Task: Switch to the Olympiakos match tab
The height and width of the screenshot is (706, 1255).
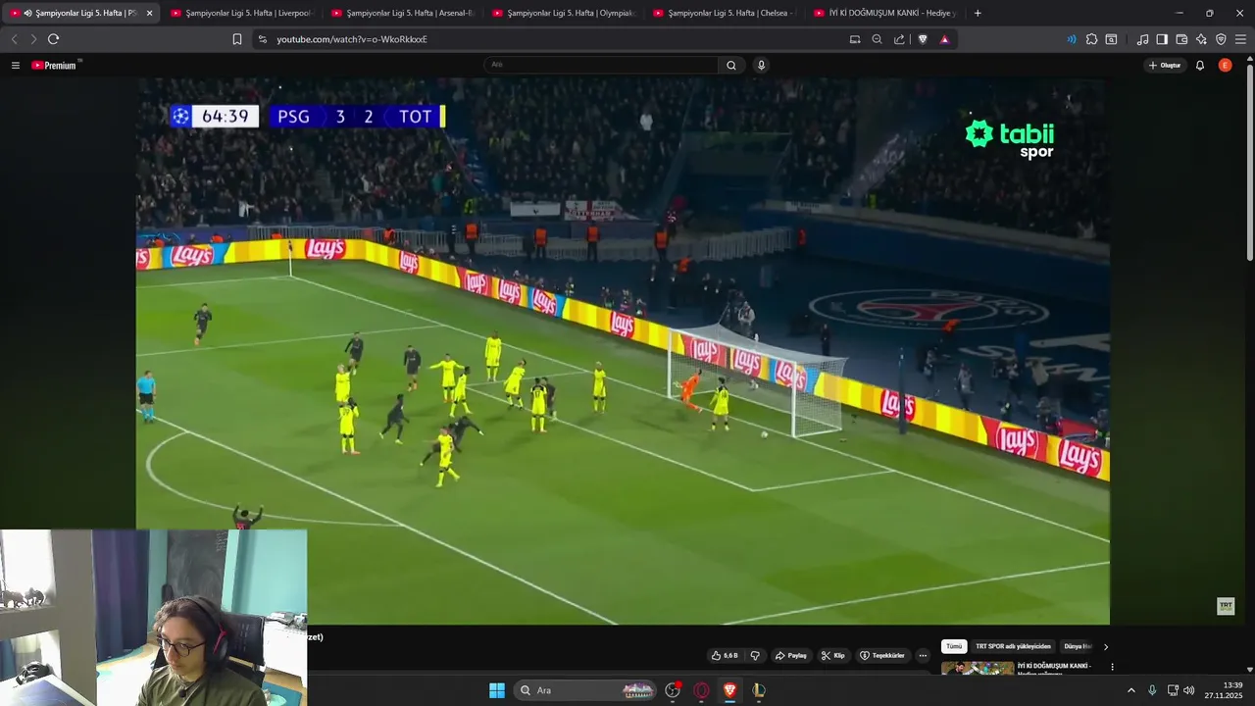Action: point(563,13)
